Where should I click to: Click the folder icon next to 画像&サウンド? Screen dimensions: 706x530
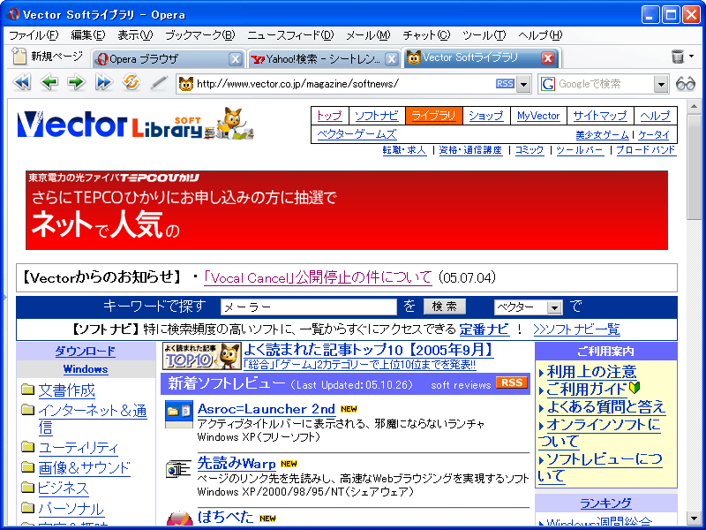pyautogui.click(x=28, y=467)
